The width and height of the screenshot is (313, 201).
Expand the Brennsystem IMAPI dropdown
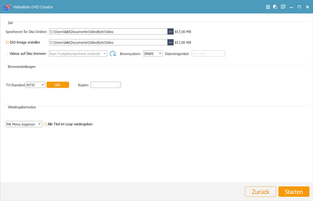coord(153,54)
